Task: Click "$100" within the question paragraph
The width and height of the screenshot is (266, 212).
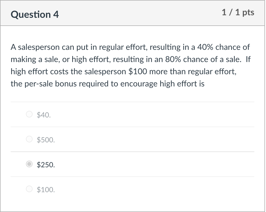Action: coord(138,72)
